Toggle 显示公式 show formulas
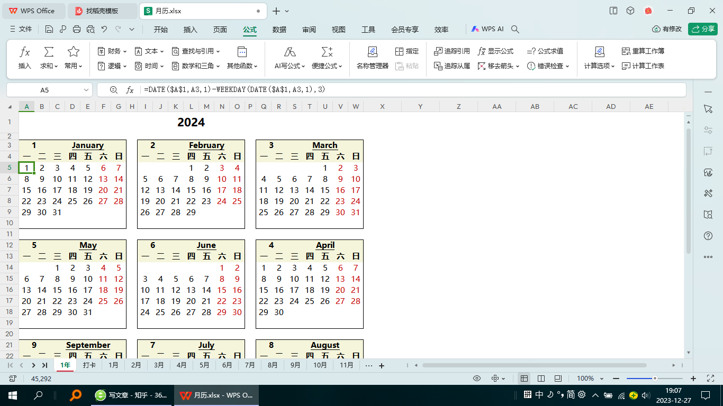Screen dimensions: 723x406 (x=495, y=51)
